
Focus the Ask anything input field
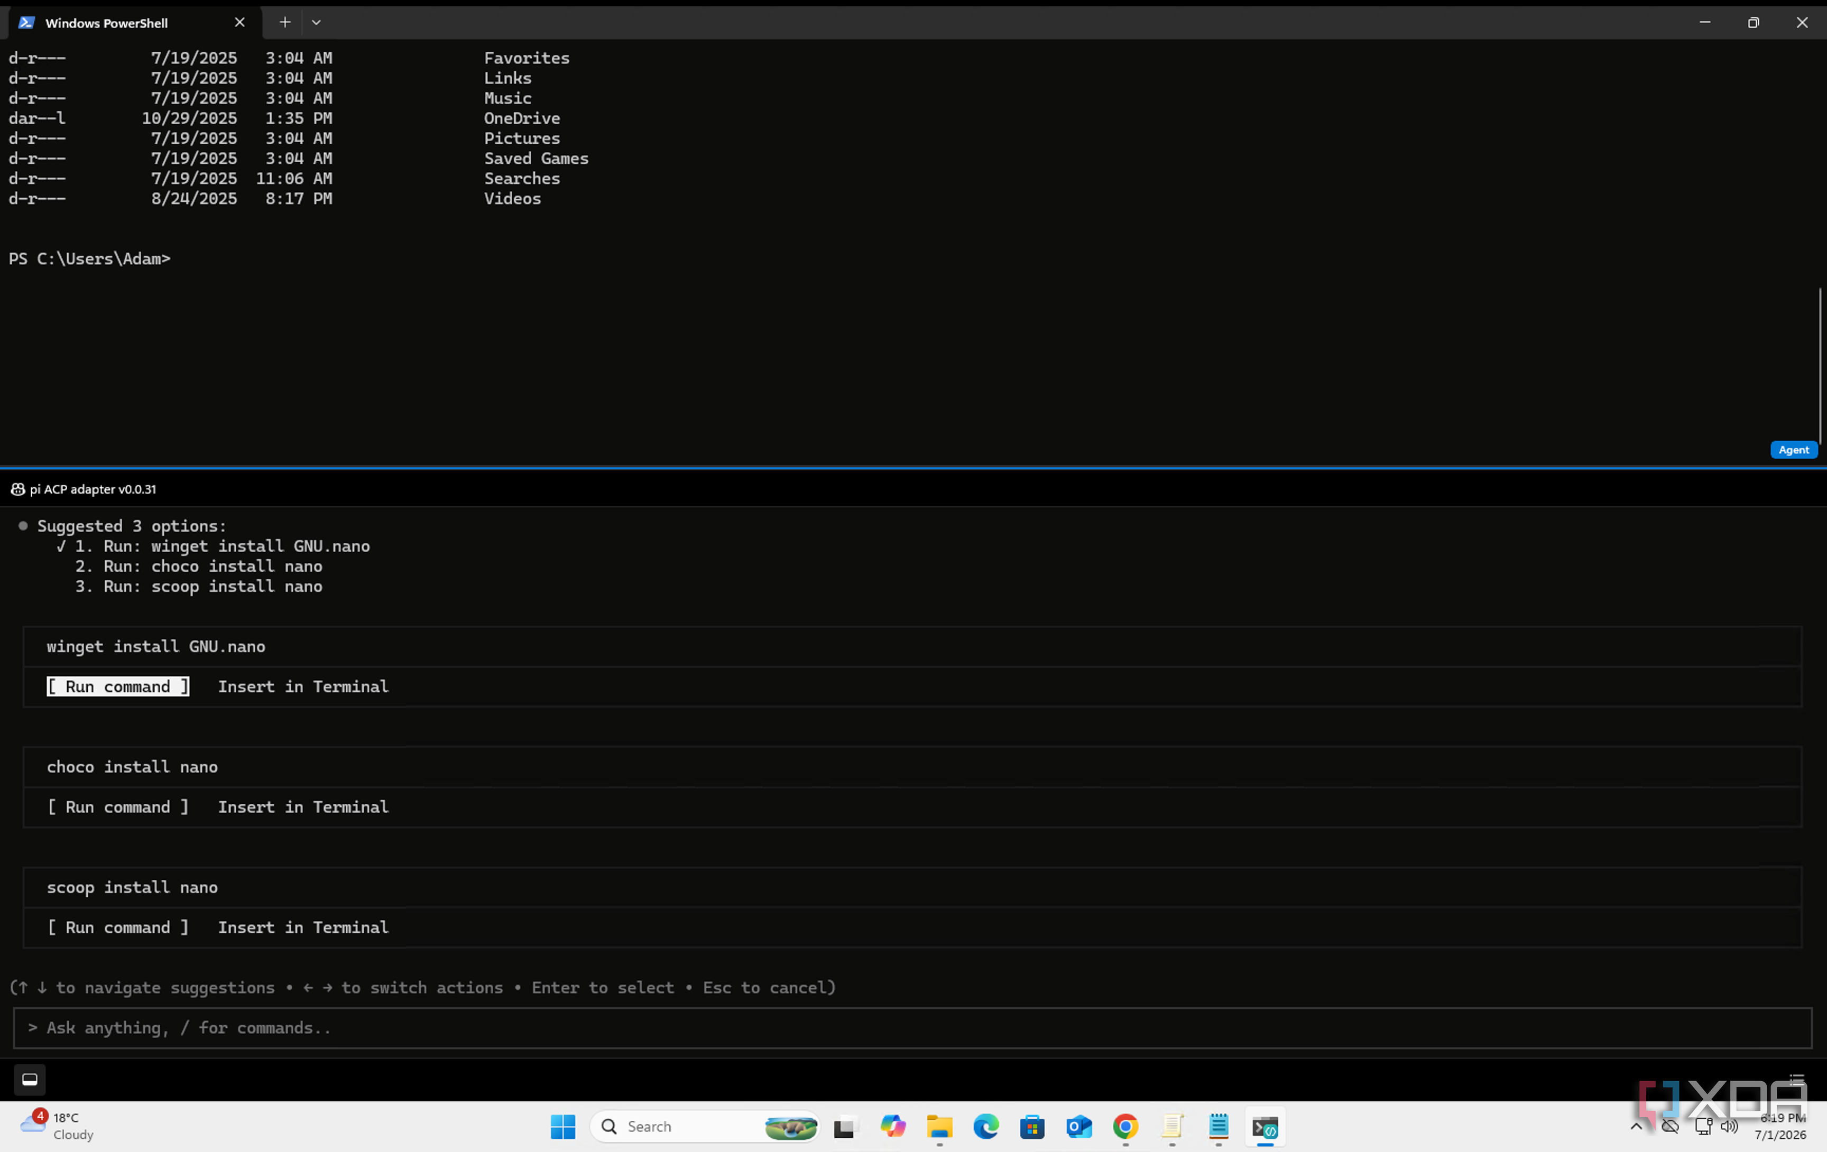913,1028
